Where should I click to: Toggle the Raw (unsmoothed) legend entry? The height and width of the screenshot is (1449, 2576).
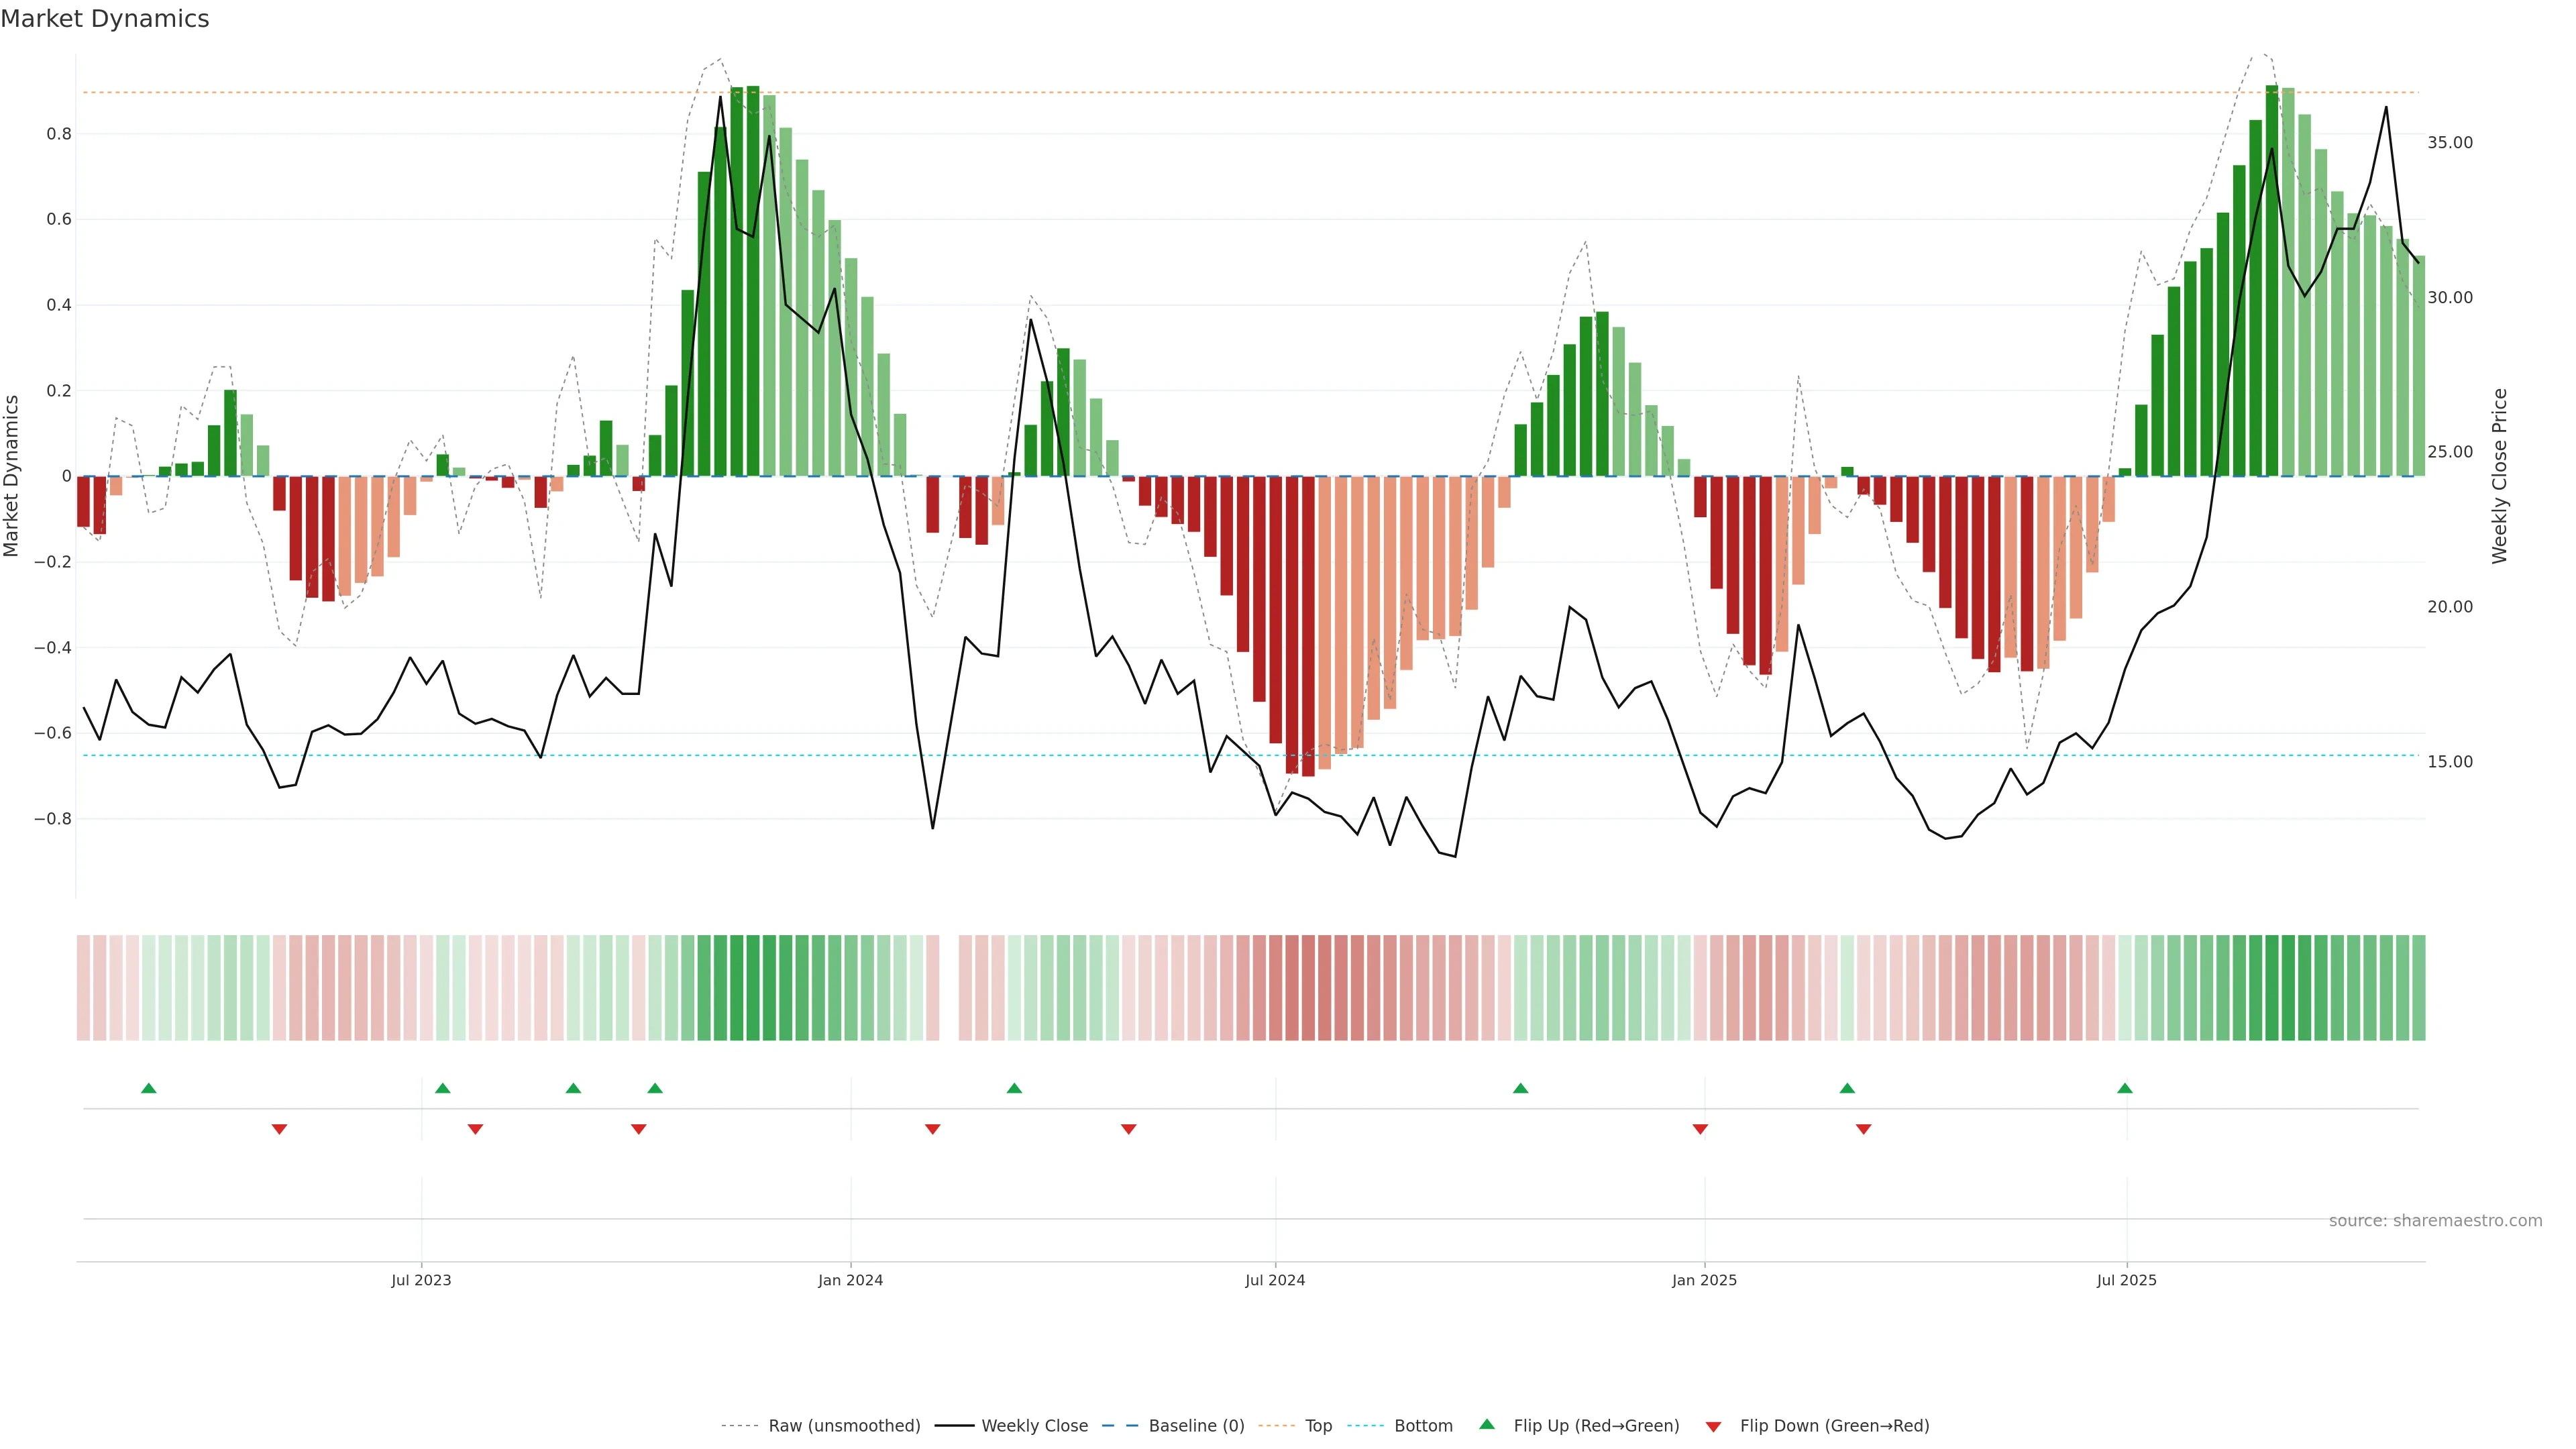(x=843, y=1426)
